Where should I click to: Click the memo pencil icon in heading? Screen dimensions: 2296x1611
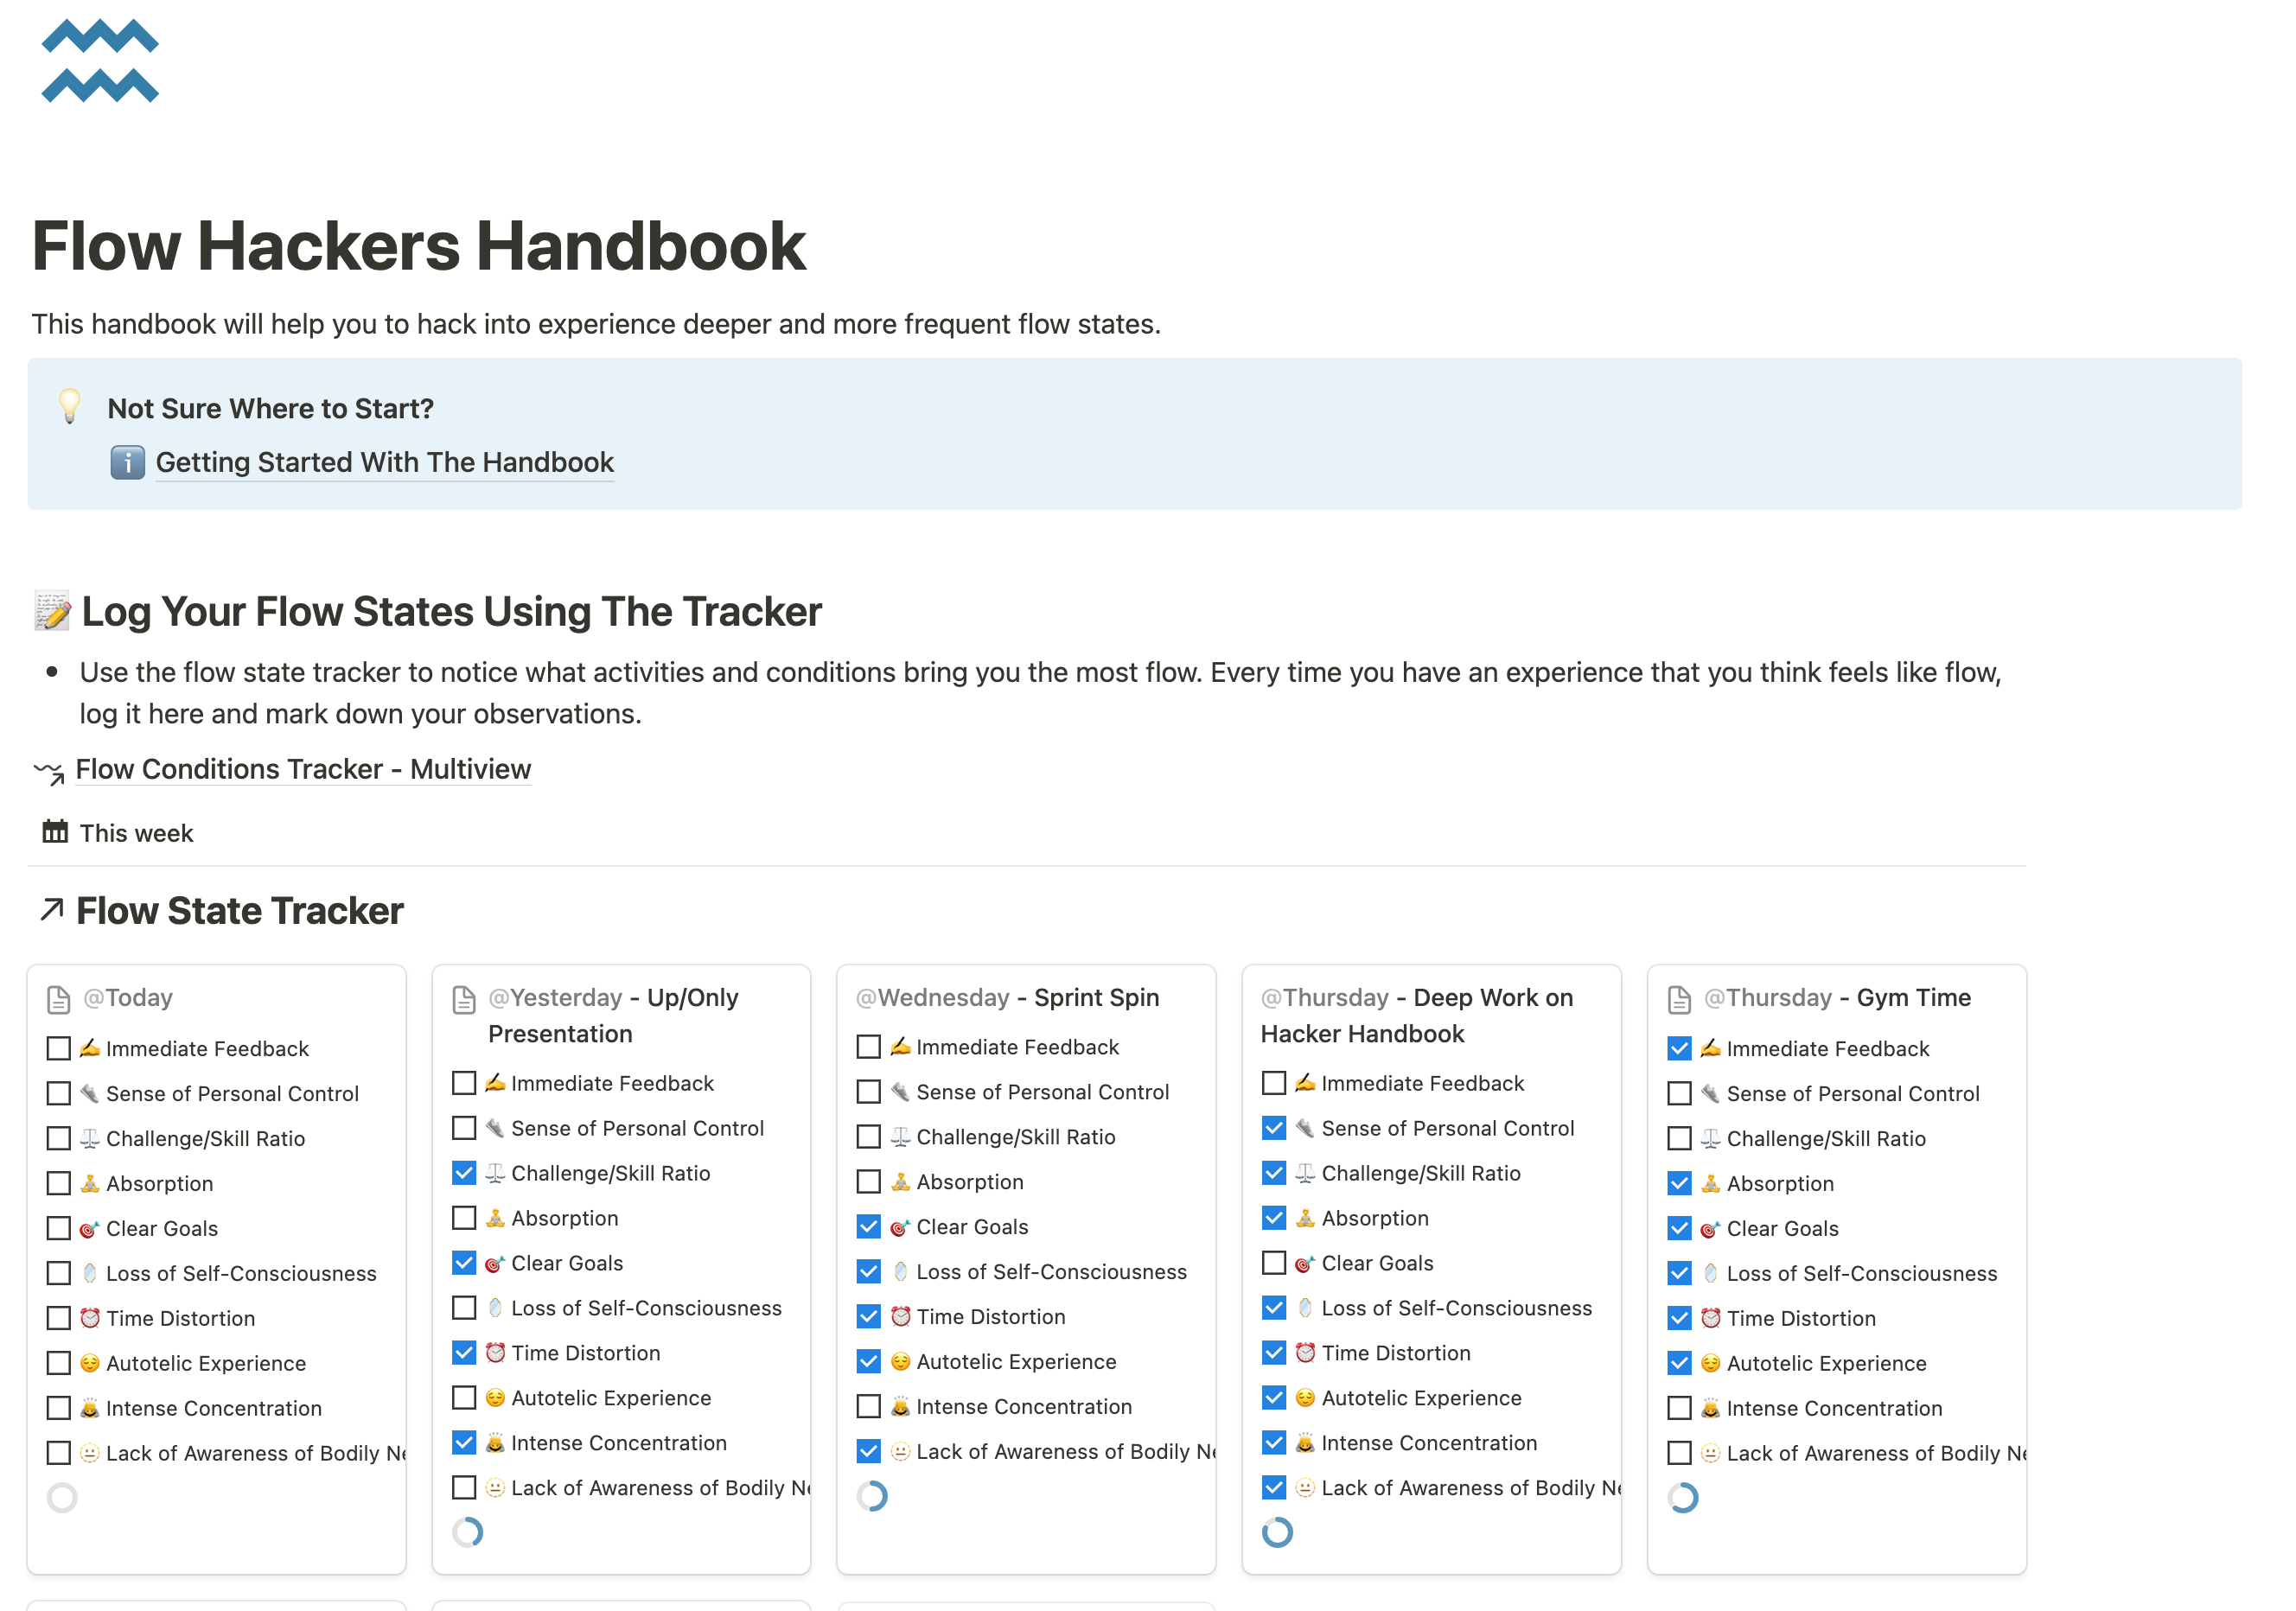(52, 611)
